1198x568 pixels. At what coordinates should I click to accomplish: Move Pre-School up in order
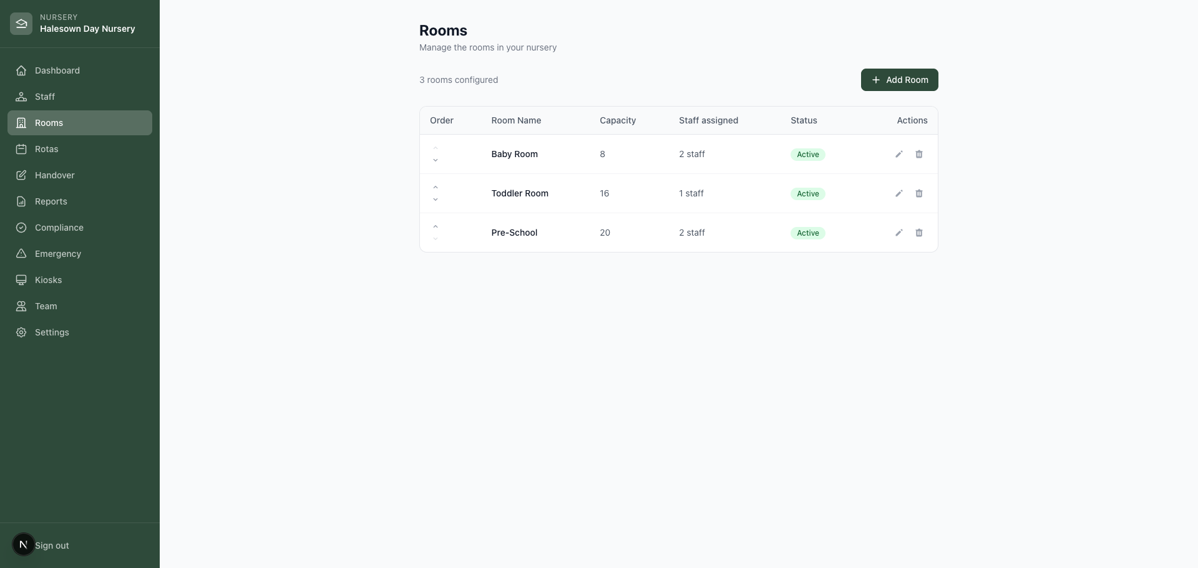click(436, 226)
